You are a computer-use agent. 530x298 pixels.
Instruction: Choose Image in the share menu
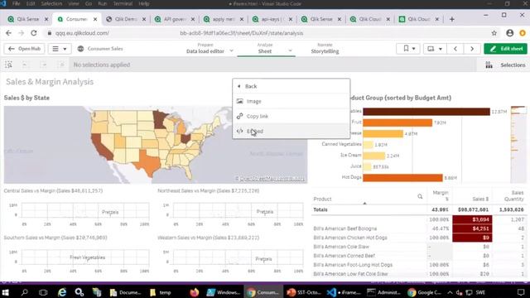[x=291, y=101]
